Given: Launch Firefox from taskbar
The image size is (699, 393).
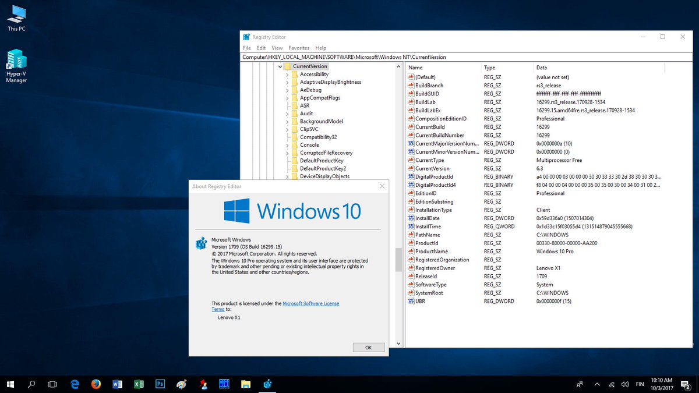Looking at the screenshot, I should click(96, 384).
